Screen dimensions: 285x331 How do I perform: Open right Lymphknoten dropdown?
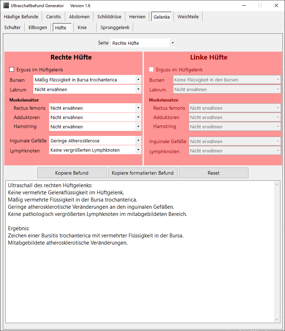click(138, 150)
